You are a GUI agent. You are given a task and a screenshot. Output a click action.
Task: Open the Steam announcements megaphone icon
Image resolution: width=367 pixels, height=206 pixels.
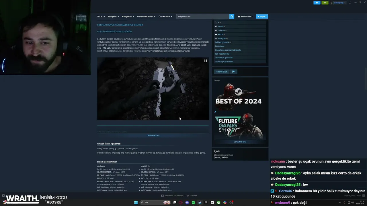tap(317, 3)
